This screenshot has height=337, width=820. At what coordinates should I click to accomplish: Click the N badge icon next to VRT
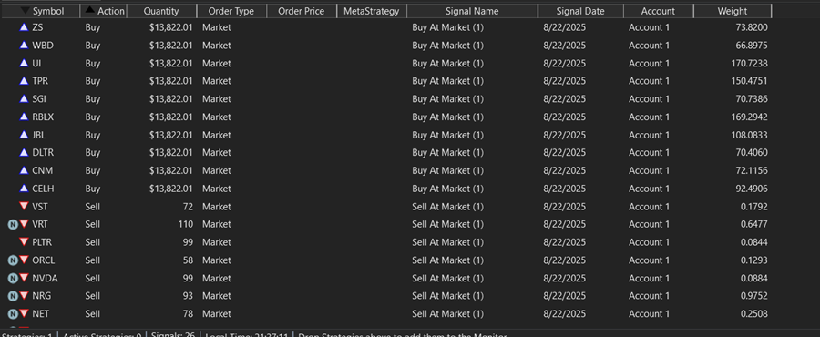[x=13, y=225]
